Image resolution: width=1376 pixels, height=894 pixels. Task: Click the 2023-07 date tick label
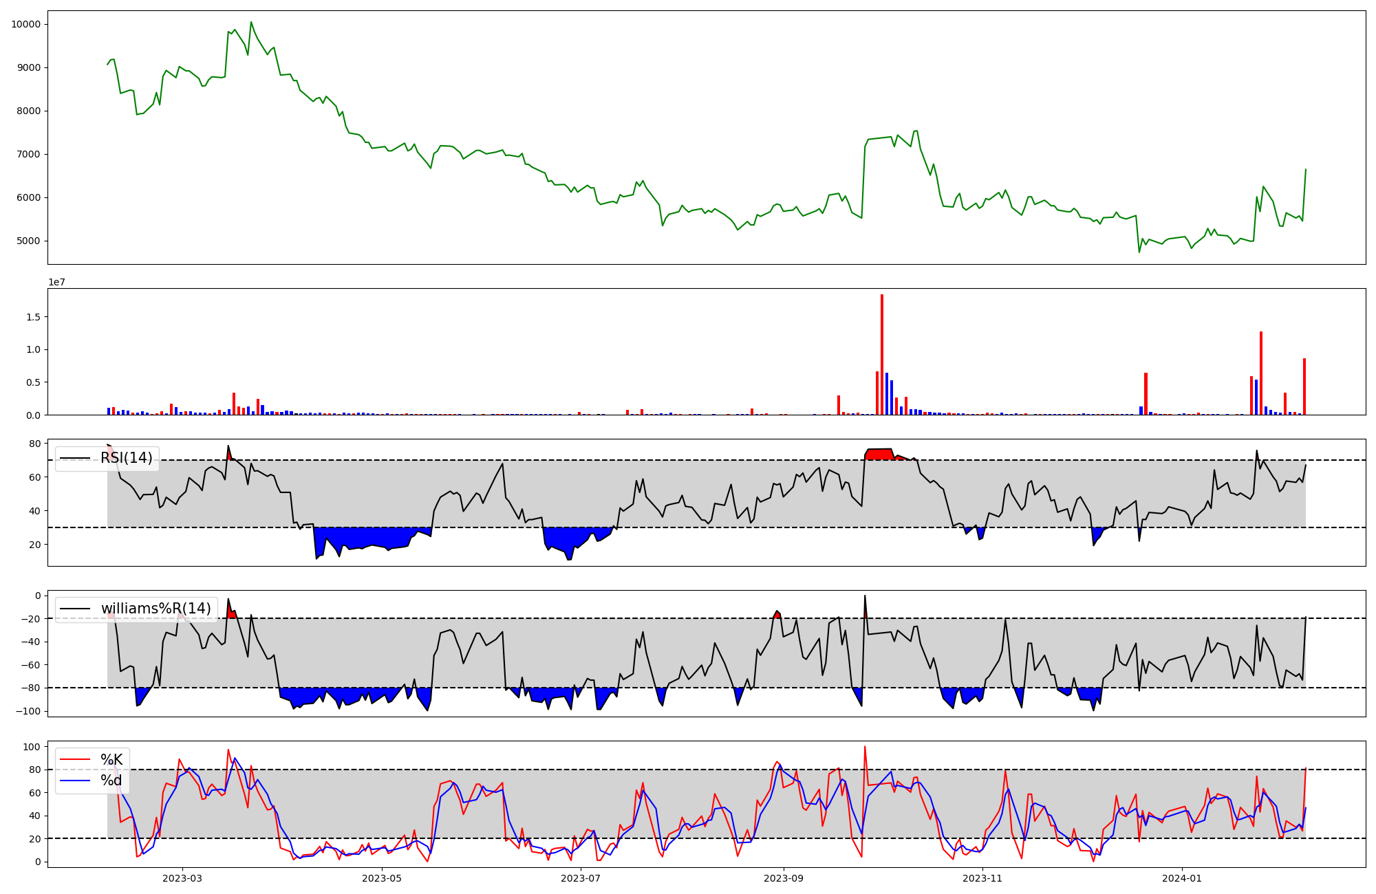581,878
